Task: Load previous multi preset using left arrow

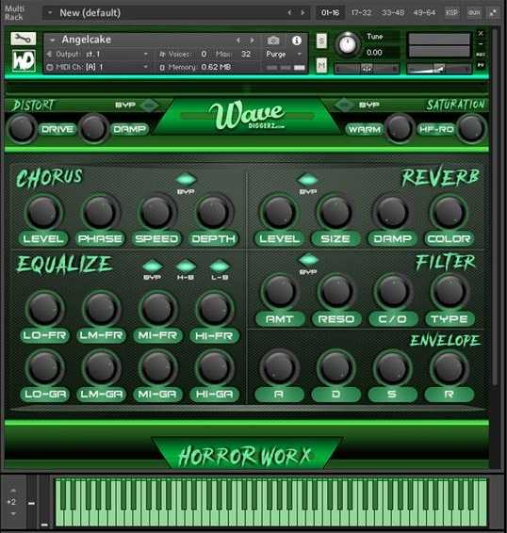Action: [x=289, y=13]
